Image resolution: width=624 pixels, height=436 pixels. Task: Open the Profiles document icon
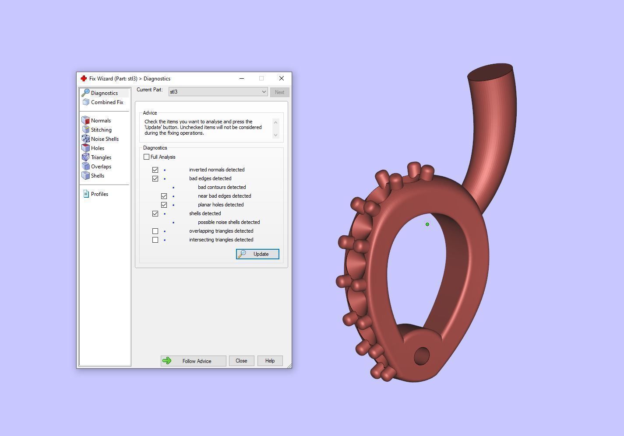coord(86,194)
